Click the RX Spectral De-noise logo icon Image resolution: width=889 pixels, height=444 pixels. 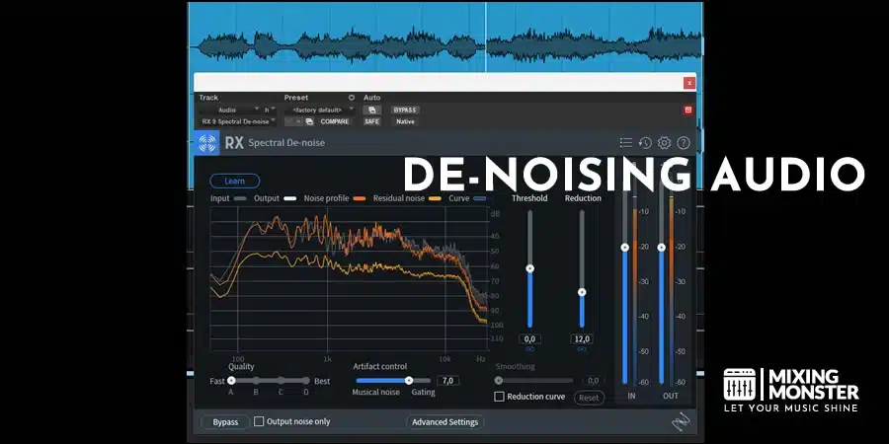click(207, 143)
